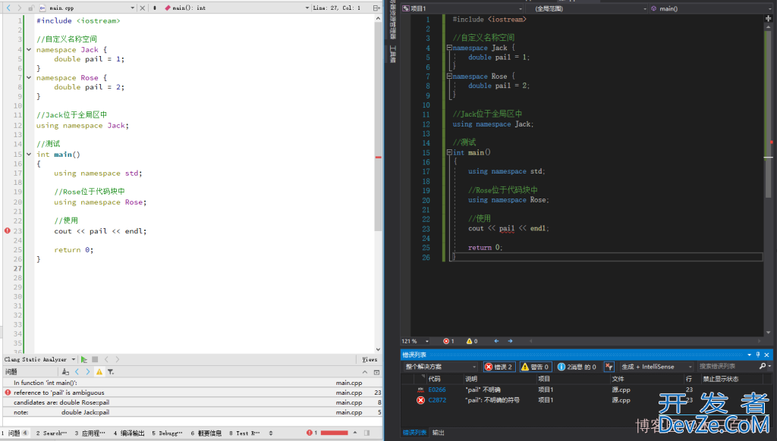Go to next analyzer diagnostic

click(118, 359)
